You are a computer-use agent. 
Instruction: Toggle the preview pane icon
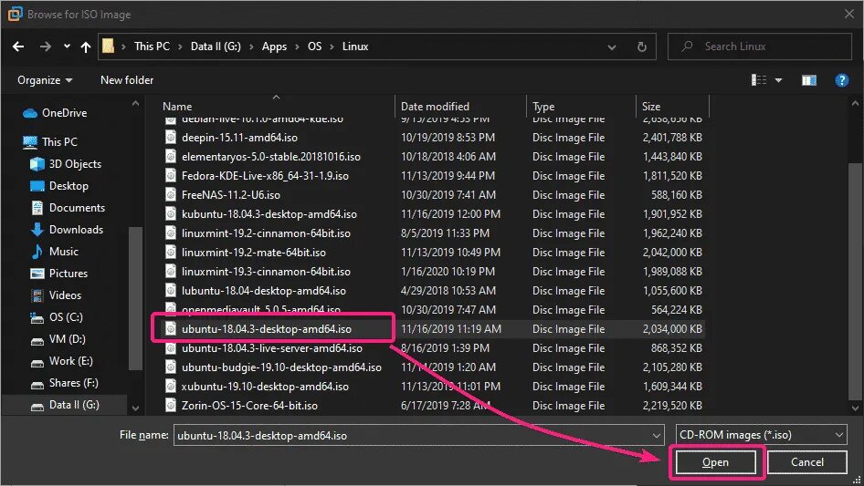tap(808, 80)
